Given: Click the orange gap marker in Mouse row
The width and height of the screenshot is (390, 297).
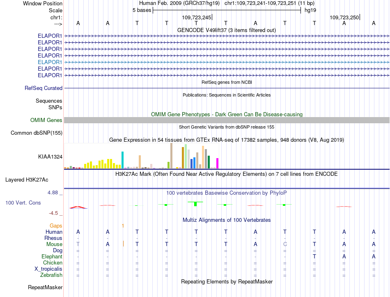Looking at the screenshot, I should pyautogui.click(x=123, y=244).
